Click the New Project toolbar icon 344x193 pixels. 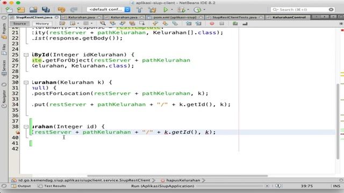(x=21, y=10)
